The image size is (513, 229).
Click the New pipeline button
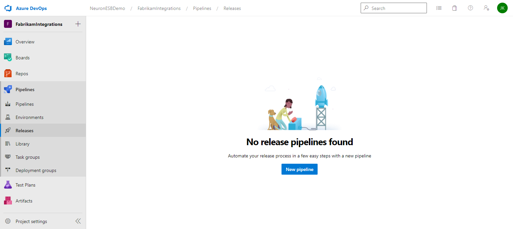tap(299, 169)
